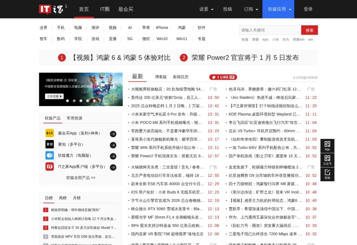Open the 疯狂动物城 2 banner image
Screen dimensions: 357x245
point(81,89)
